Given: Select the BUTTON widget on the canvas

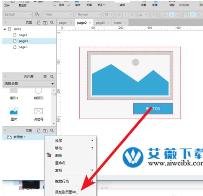Looking at the screenshot, I should 153,109.
